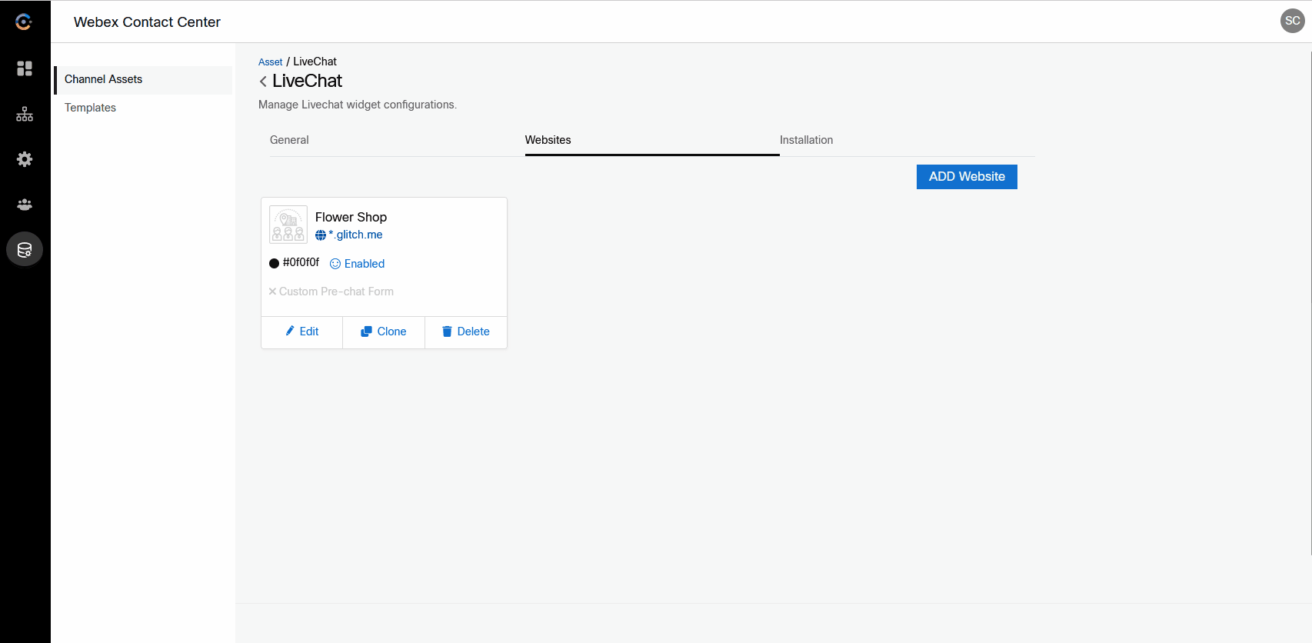This screenshot has width=1312, height=643.
Task: Open the hierarchy flow icon in sidebar
Action: [x=25, y=114]
